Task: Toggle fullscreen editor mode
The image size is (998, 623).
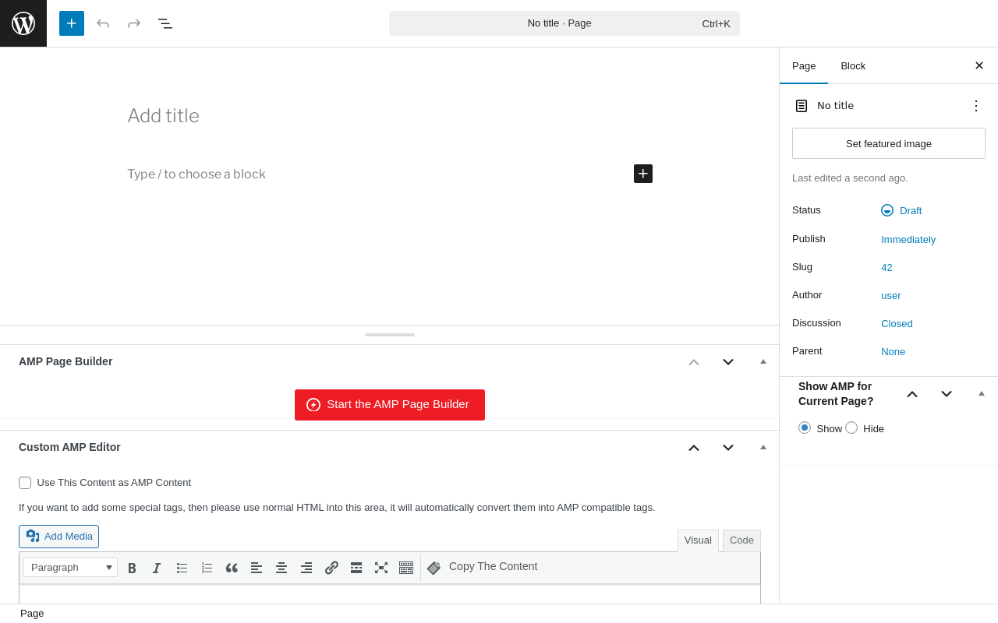Action: click(x=381, y=568)
